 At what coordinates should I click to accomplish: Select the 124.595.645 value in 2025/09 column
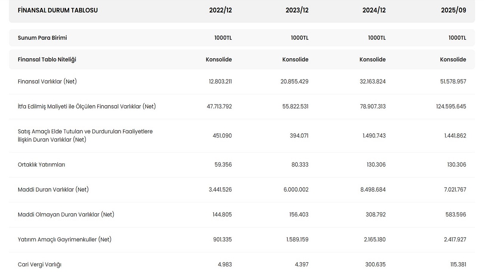[451, 106]
